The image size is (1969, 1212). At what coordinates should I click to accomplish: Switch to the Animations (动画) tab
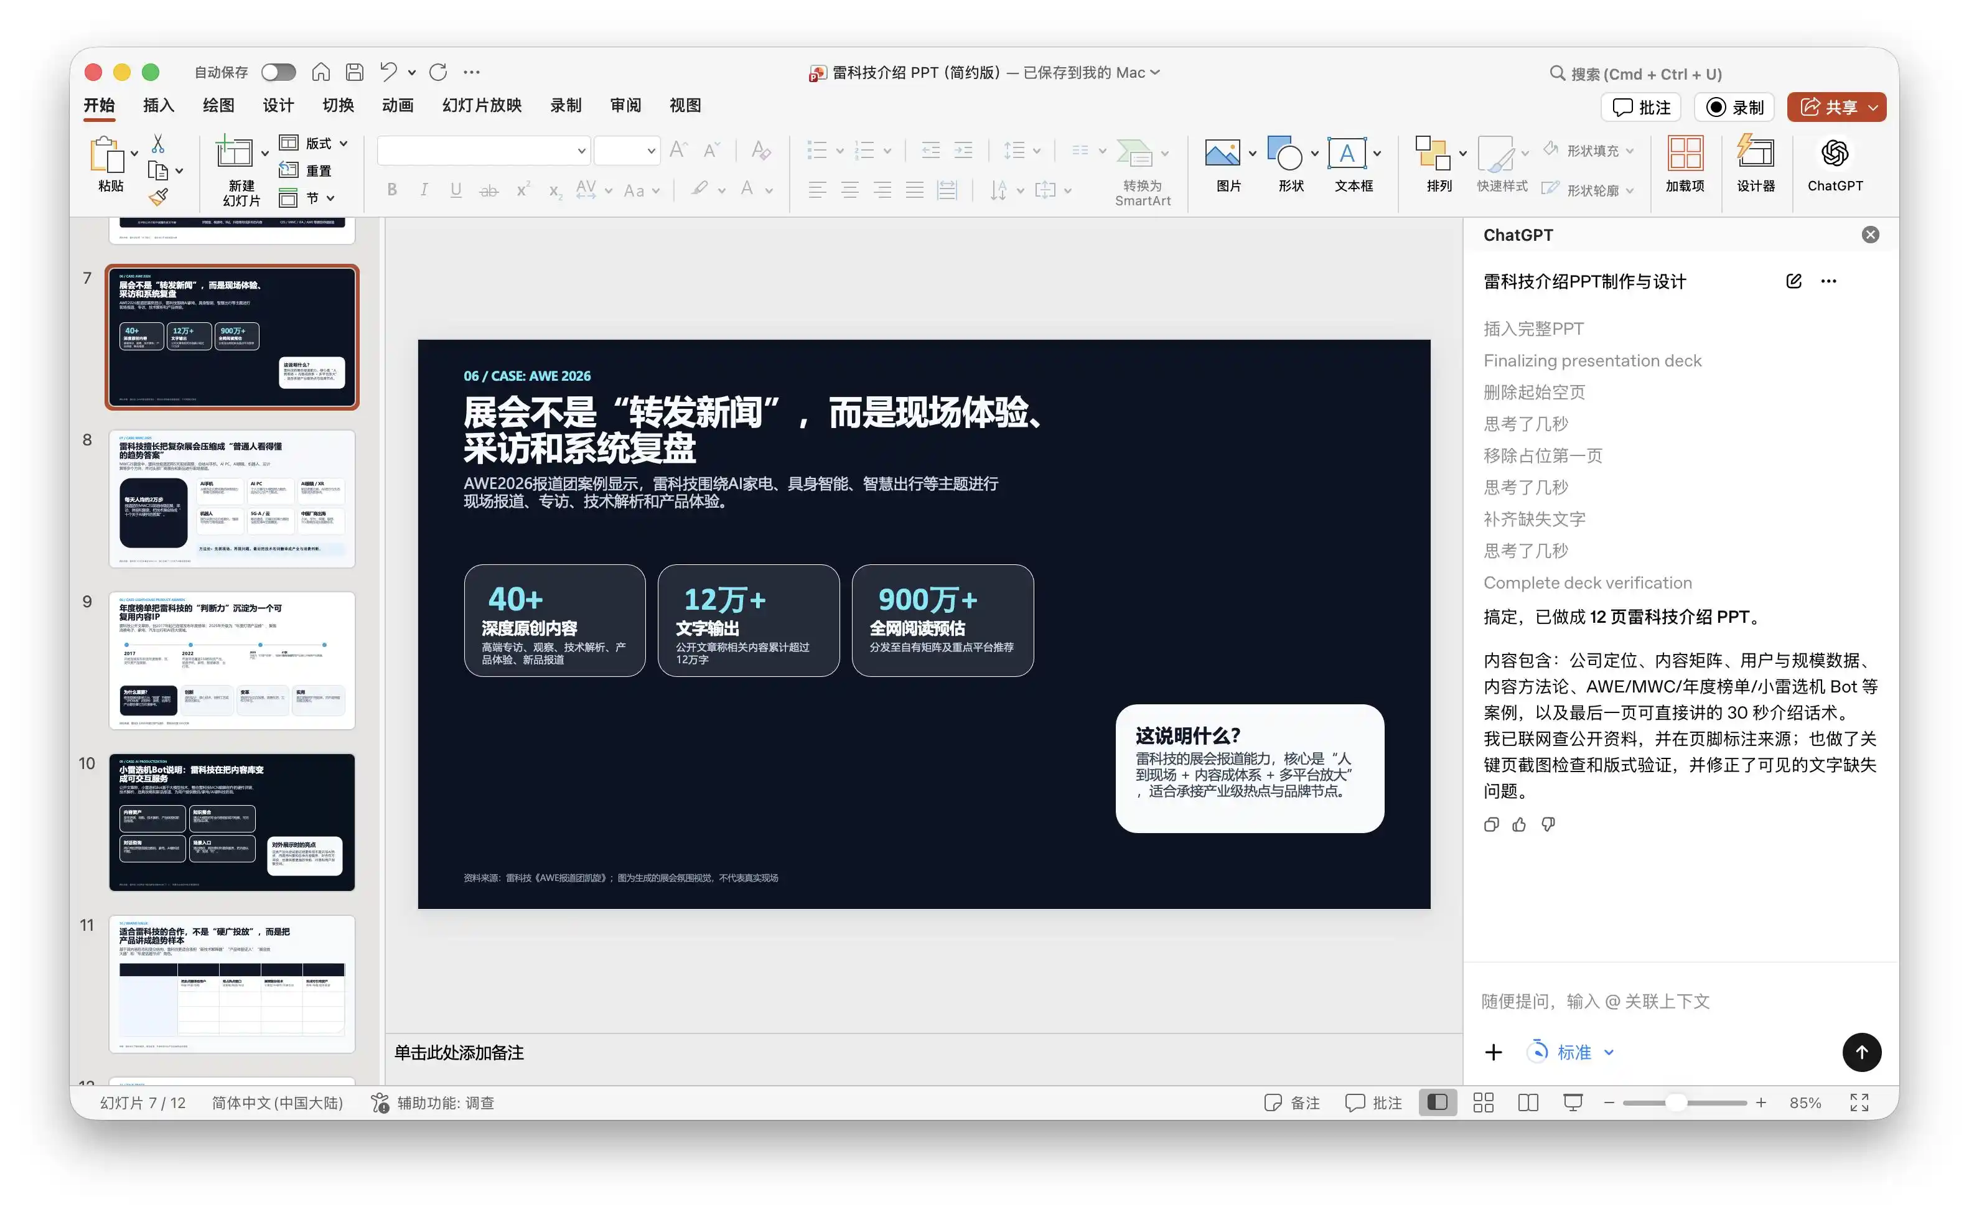click(x=398, y=106)
